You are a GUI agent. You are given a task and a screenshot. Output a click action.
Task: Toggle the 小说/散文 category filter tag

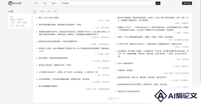[19, 20]
